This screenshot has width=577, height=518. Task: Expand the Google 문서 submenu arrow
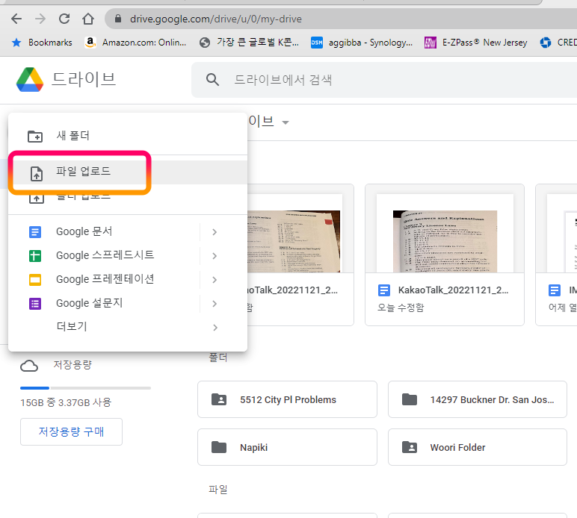click(215, 232)
